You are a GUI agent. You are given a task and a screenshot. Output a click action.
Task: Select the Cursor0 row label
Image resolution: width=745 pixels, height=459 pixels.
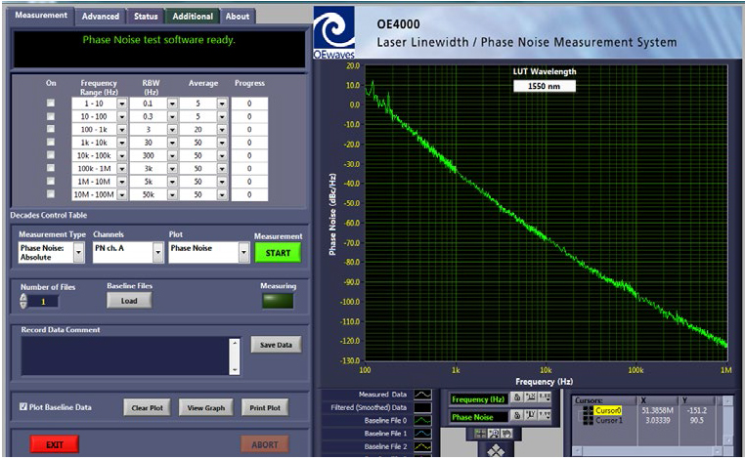(x=608, y=410)
